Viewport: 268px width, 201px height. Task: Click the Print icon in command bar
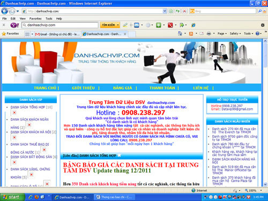pyautogui.click(x=209, y=34)
